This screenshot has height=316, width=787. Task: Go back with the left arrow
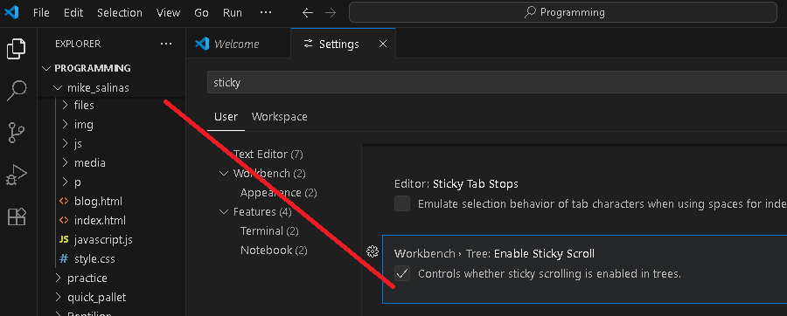coord(308,13)
